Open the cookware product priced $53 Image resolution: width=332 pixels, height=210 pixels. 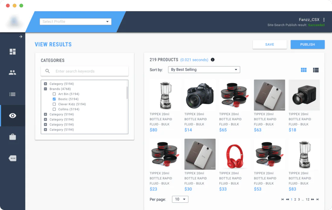pyautogui.click(x=269, y=154)
